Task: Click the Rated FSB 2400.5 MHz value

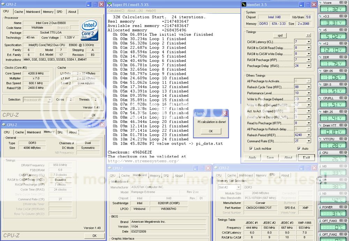Action: [36, 88]
